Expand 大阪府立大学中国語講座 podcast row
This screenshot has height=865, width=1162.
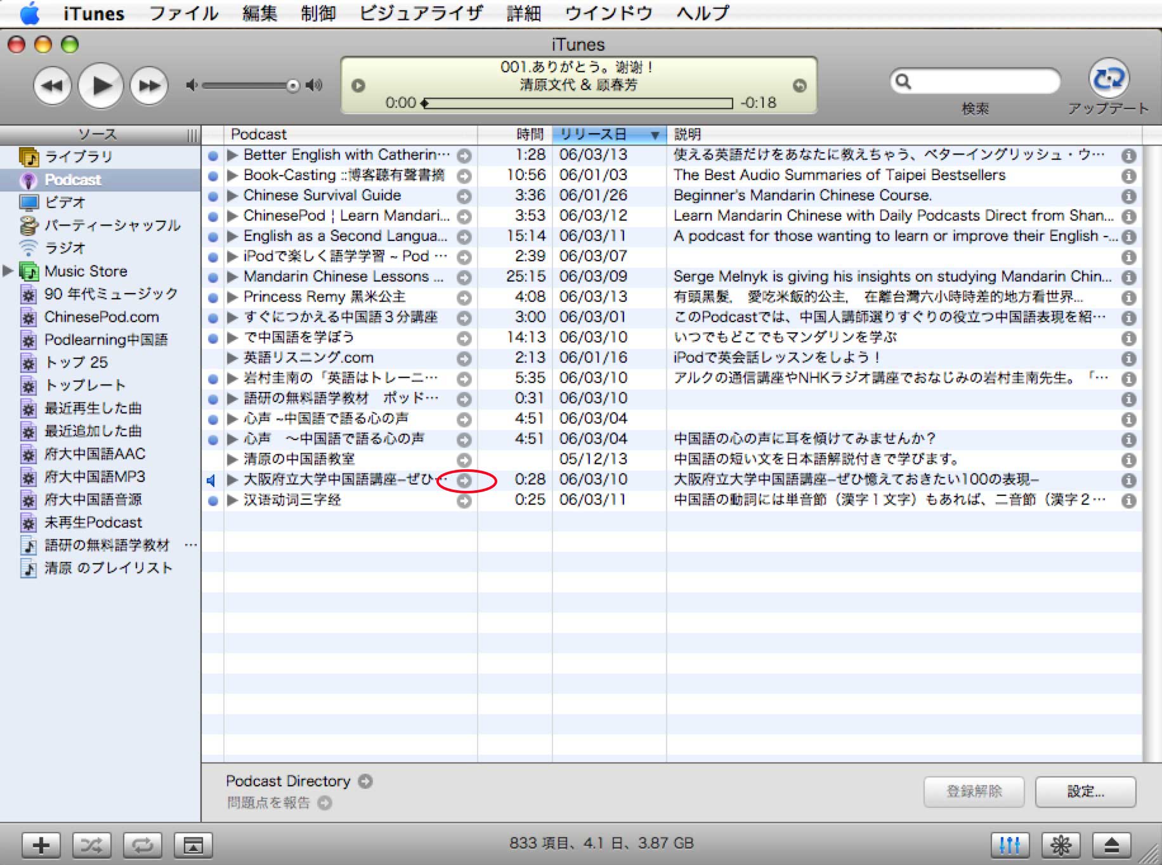233,479
